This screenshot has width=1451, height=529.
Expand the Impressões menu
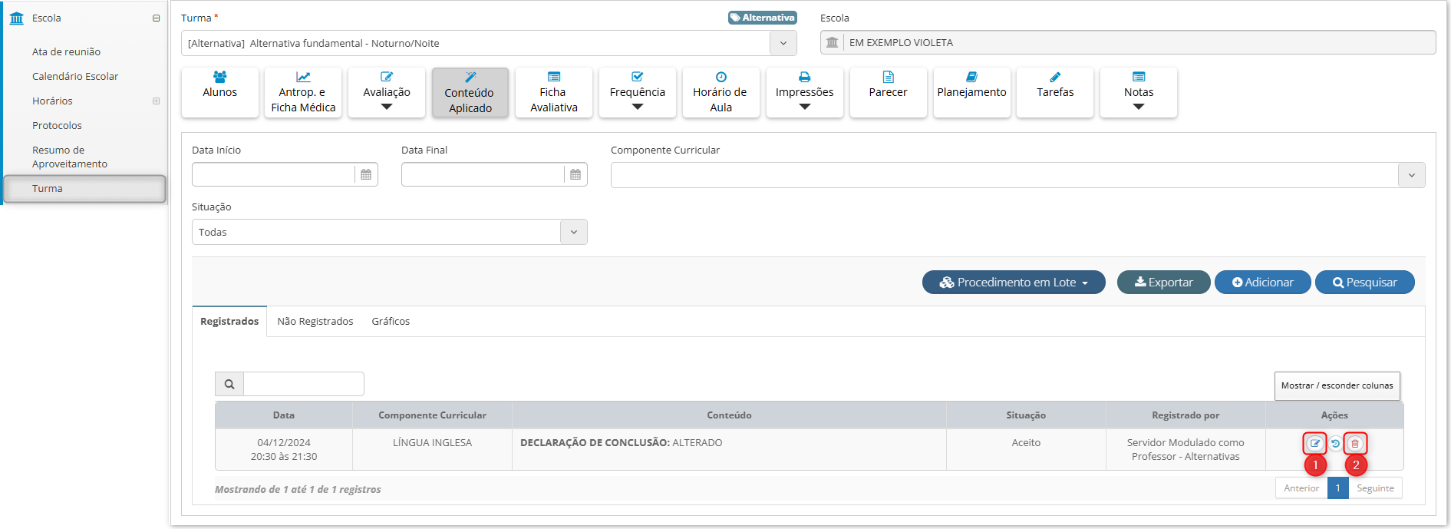(805, 92)
